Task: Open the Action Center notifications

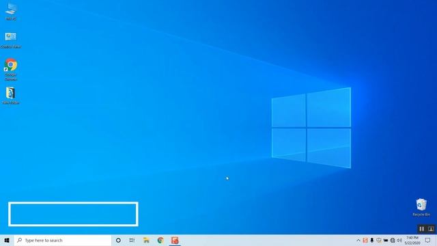Action: pyautogui.click(x=428, y=240)
